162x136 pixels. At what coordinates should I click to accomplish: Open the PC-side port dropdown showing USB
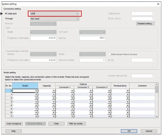(55, 13)
